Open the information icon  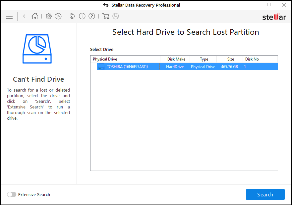[x=82, y=16]
